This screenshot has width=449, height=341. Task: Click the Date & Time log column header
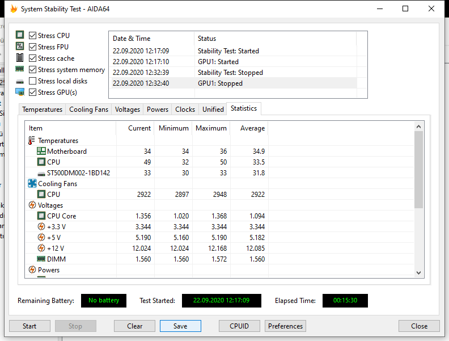(152, 39)
